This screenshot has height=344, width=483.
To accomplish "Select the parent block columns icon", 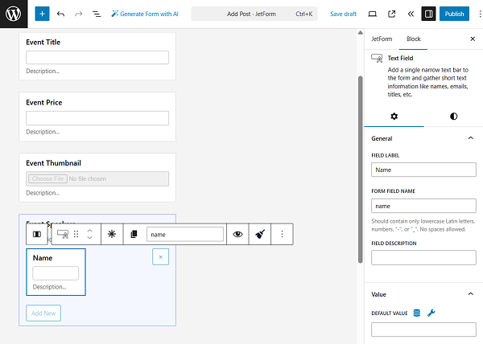I will coord(37,234).
